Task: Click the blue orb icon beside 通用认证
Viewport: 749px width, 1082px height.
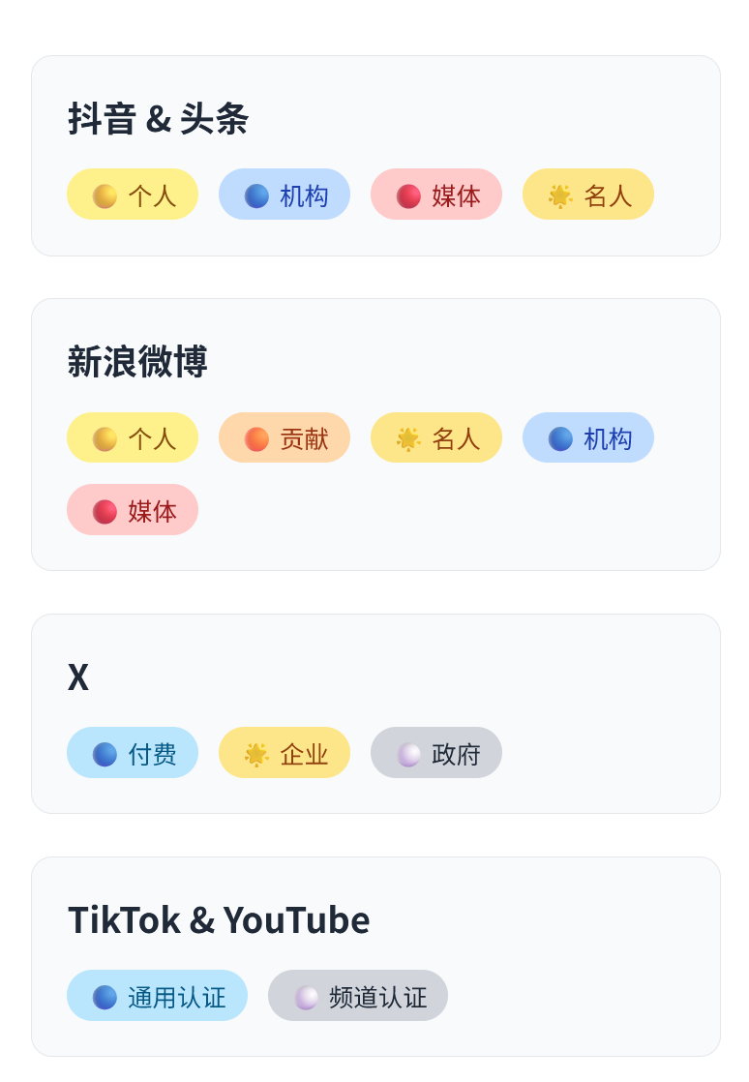Action: pos(105,997)
